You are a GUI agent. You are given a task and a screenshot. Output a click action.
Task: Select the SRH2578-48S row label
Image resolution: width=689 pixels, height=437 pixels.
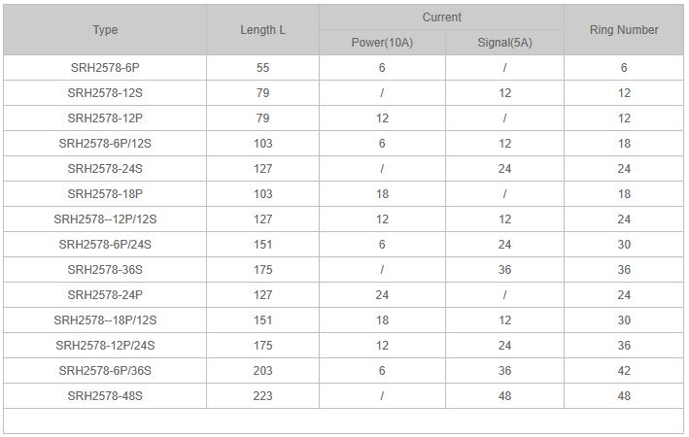105,396
